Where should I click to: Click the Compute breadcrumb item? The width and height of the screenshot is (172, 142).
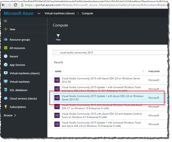[x=87, y=13]
